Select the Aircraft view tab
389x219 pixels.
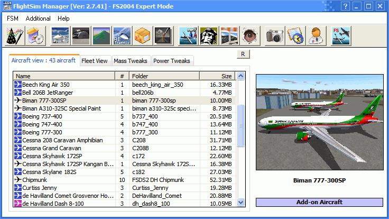click(x=43, y=60)
